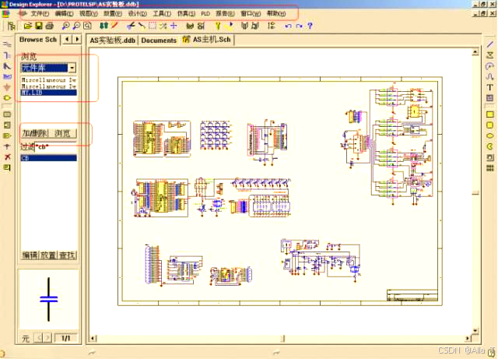This screenshot has height=359, width=498.
Task: Click the 放置 place component button
Action: pos(48,255)
